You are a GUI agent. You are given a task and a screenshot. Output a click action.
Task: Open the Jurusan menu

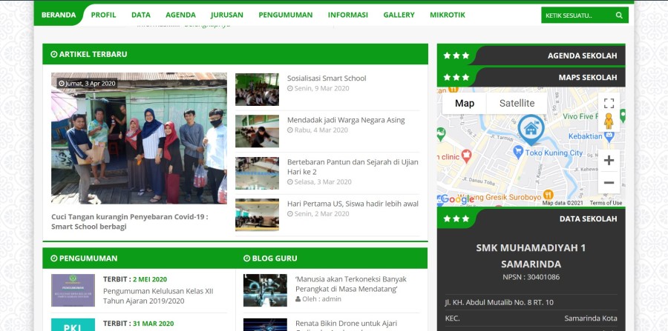[226, 15]
